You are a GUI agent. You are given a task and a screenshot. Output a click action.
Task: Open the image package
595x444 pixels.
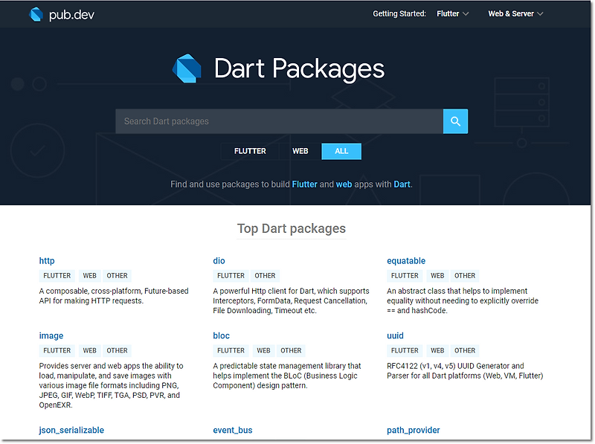coord(51,335)
